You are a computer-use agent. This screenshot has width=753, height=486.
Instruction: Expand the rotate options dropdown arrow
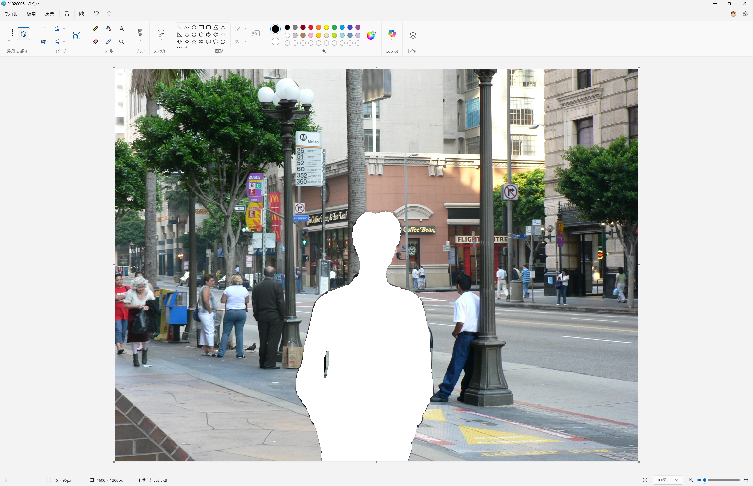coord(64,29)
